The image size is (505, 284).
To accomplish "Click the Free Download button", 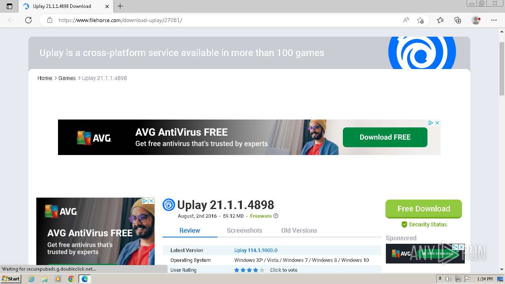I will [424, 209].
